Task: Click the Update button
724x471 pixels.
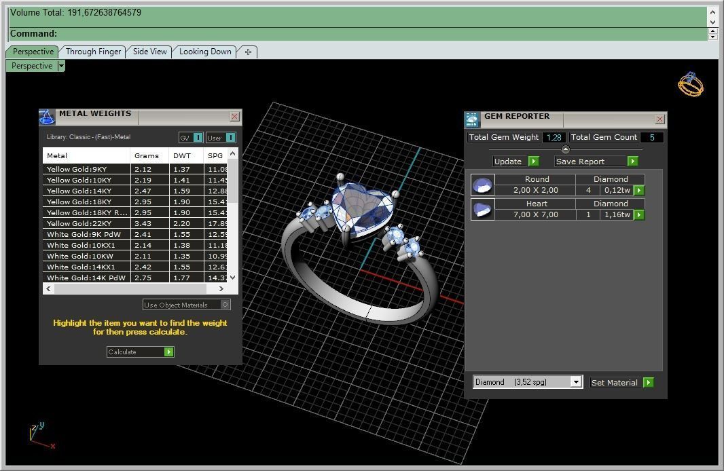Action: coord(515,162)
